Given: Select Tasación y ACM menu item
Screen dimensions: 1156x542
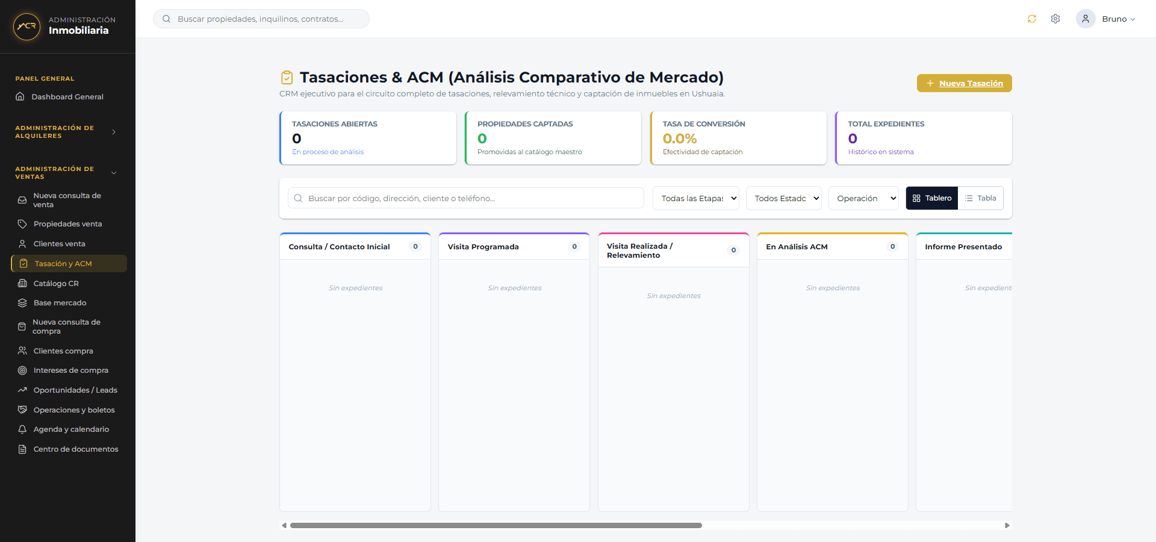Looking at the screenshot, I should click(x=69, y=263).
